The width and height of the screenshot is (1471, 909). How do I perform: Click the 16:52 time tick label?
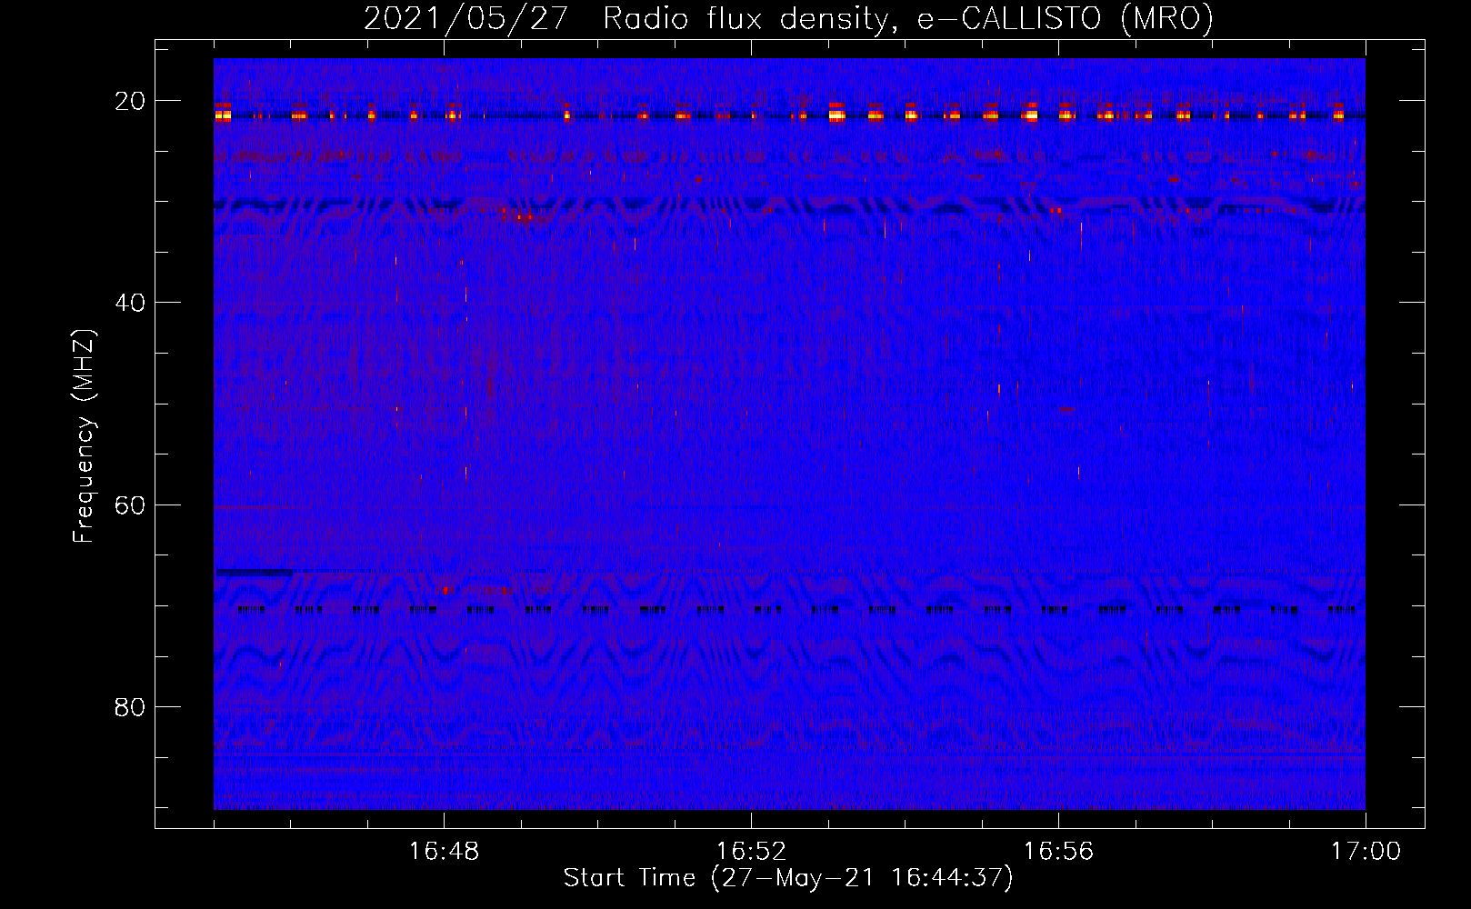751,852
